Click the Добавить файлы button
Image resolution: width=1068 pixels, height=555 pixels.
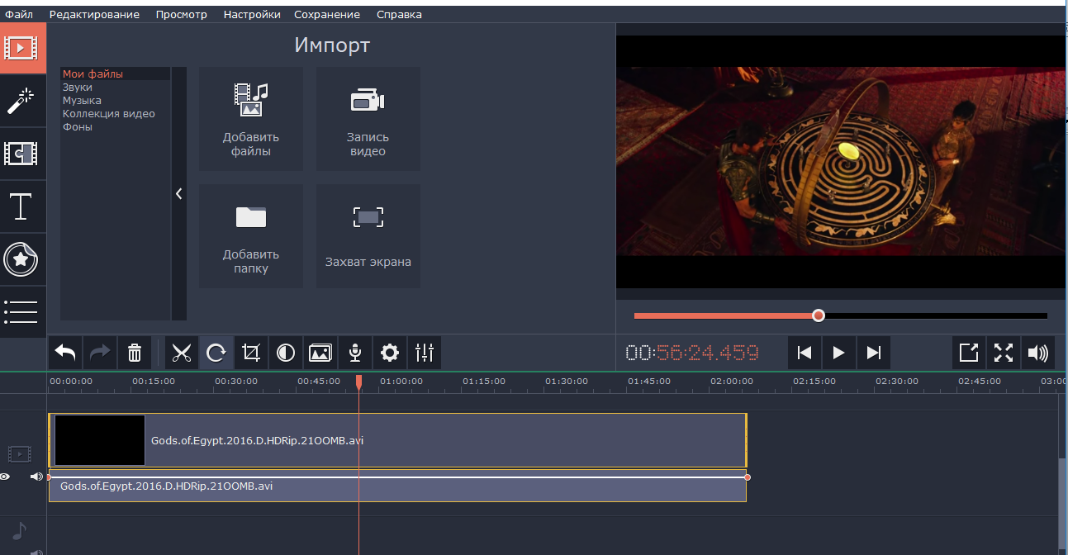coord(251,119)
